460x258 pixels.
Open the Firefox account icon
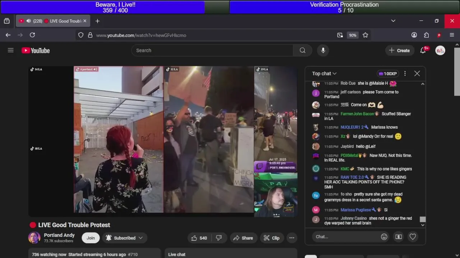[x=414, y=35]
